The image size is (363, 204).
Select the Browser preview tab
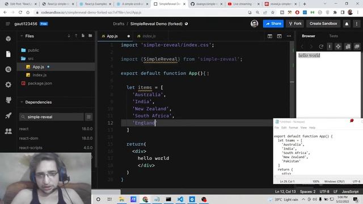(x=309, y=36)
